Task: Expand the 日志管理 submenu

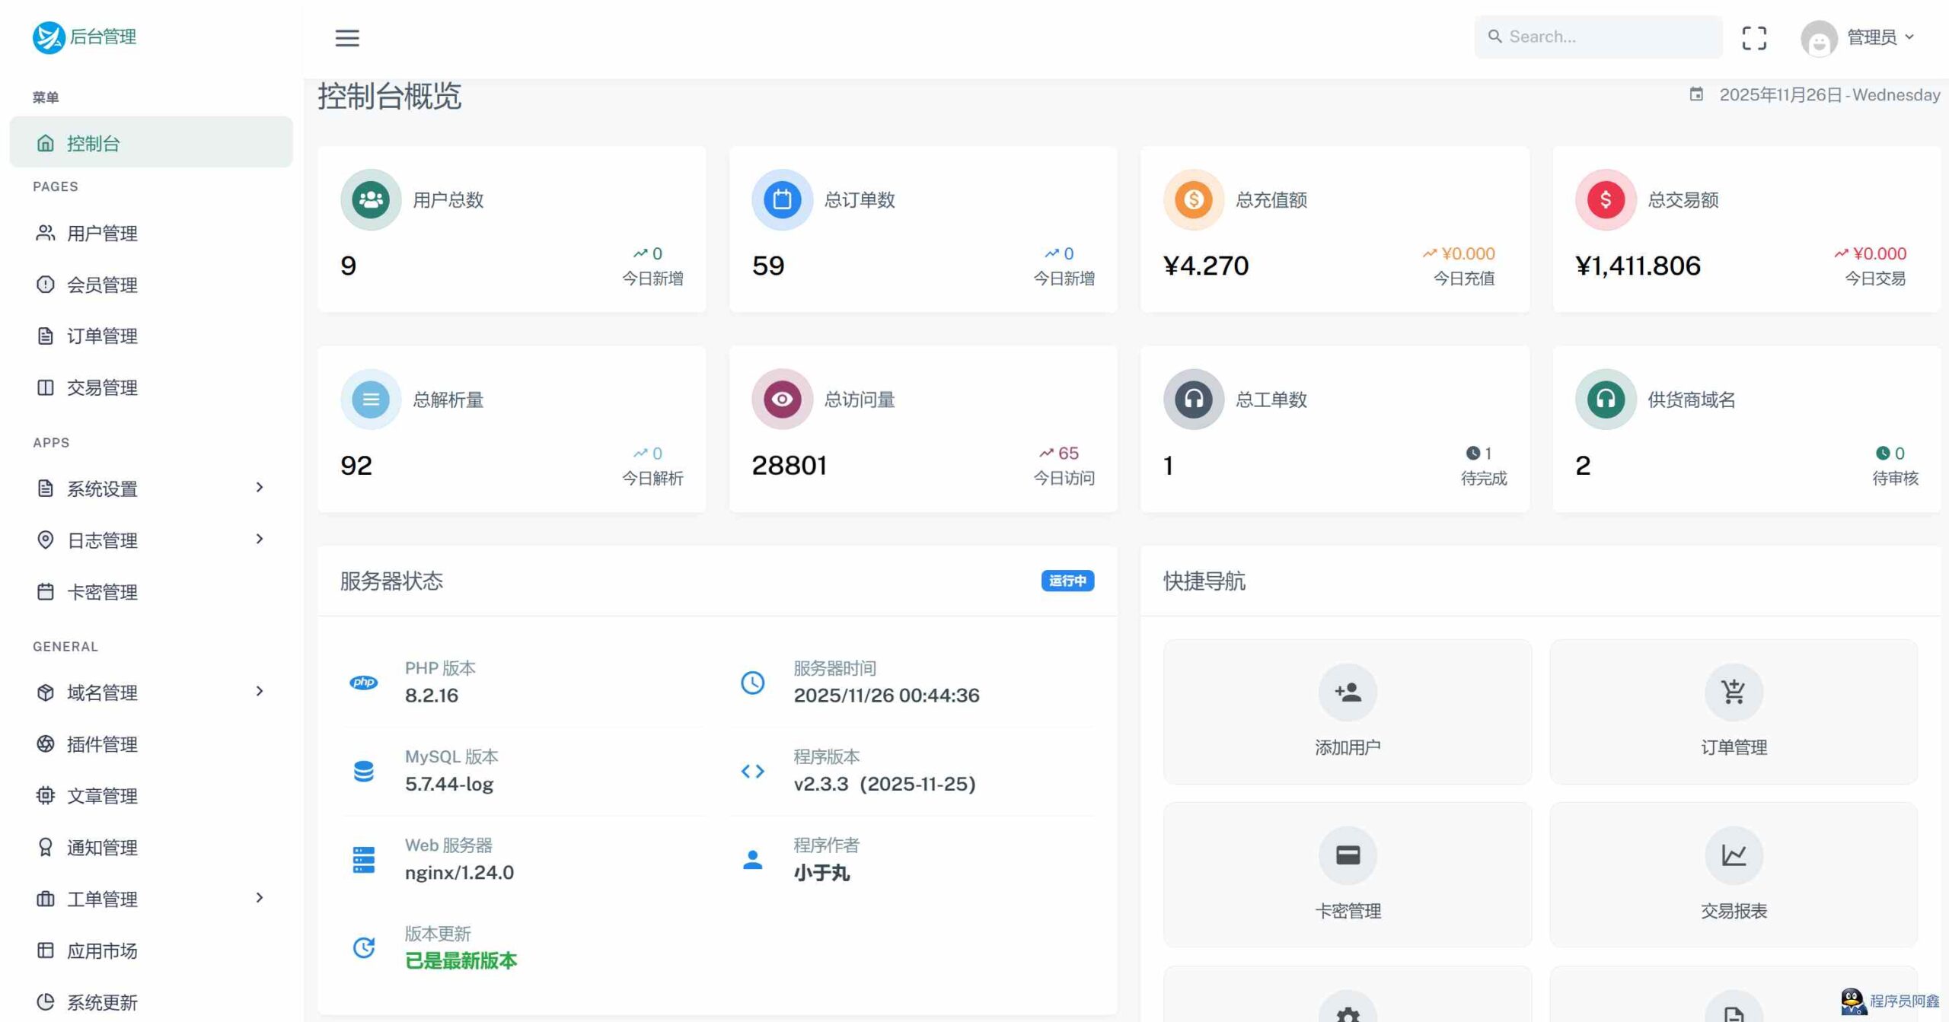Action: (260, 540)
